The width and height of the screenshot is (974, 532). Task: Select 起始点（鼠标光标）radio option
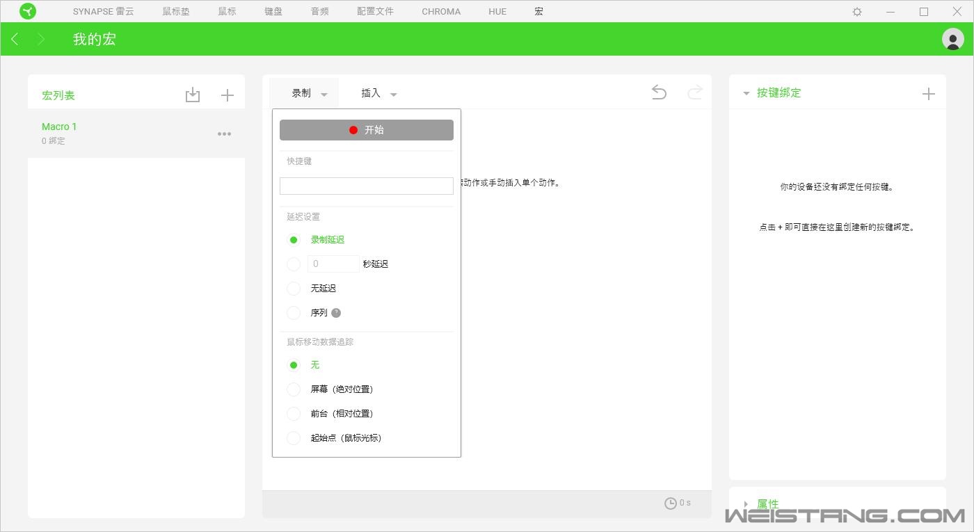point(294,438)
